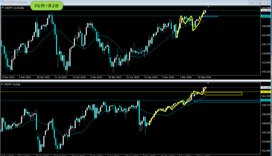Click the 7 Dec 2025 date on Weekly axis
Viewport: 272px width, 156px height.
[x=168, y=77]
